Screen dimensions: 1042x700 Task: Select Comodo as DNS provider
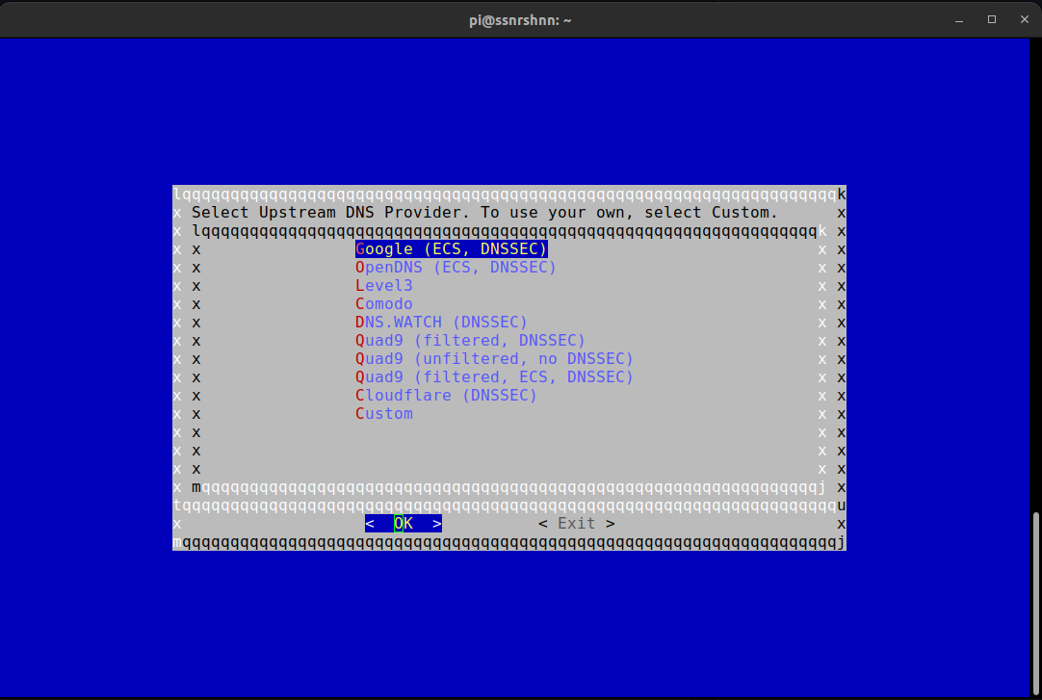(384, 303)
